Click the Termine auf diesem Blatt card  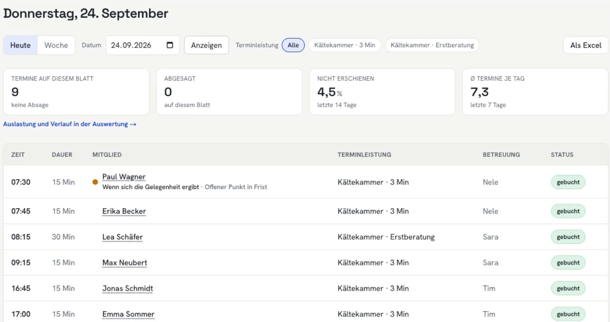pyautogui.click(x=76, y=92)
